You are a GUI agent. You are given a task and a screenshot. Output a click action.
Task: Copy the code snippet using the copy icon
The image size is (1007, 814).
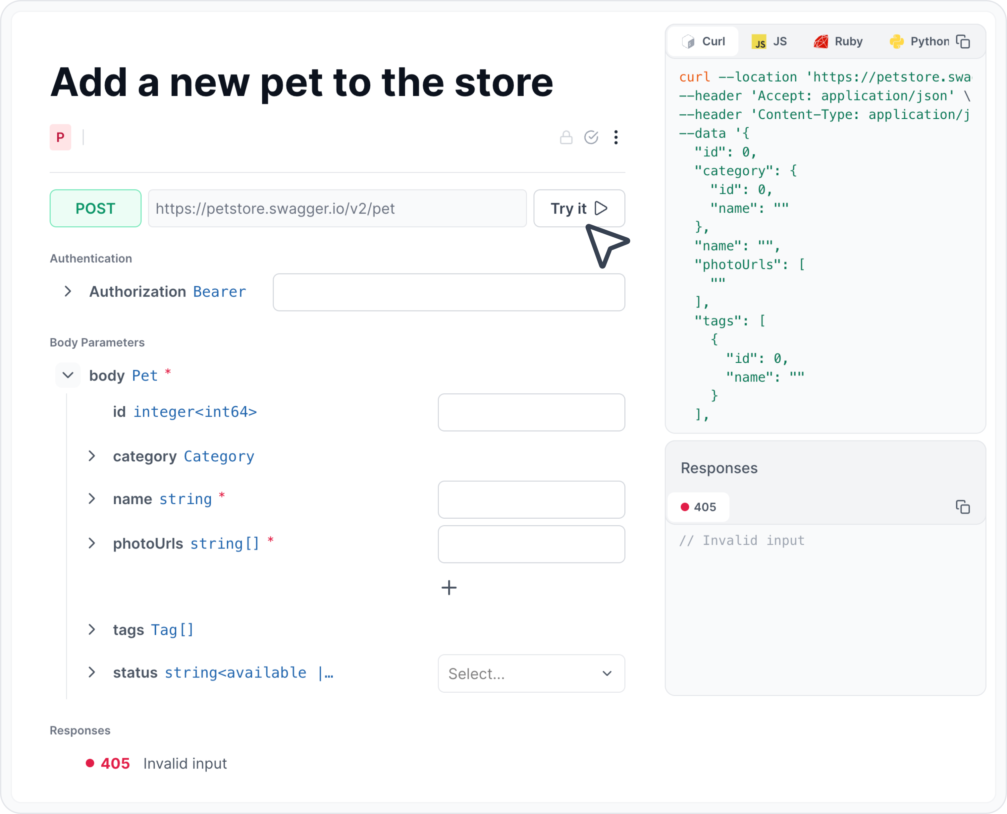tap(963, 41)
